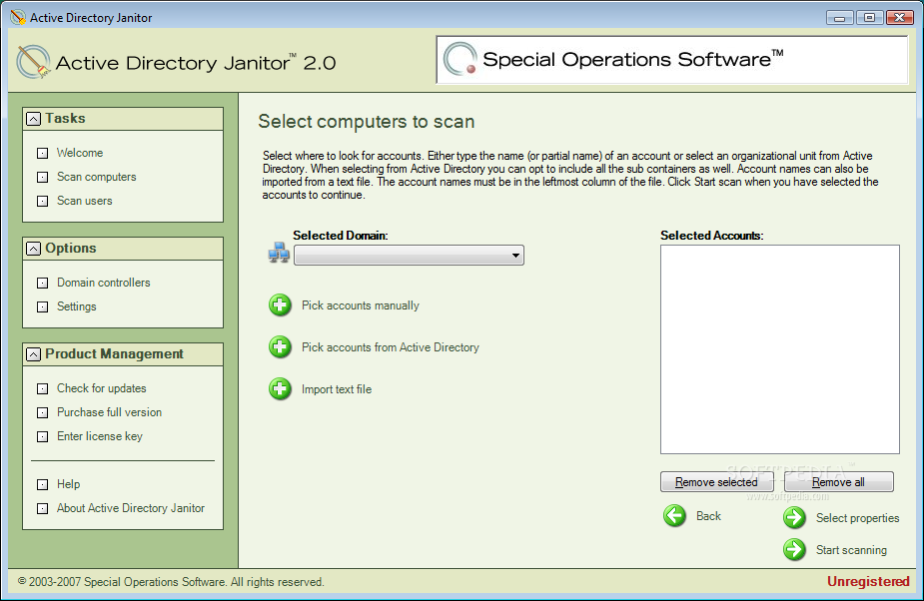This screenshot has height=601, width=924.
Task: Open the Selected Domain dropdown
Action: click(409, 256)
